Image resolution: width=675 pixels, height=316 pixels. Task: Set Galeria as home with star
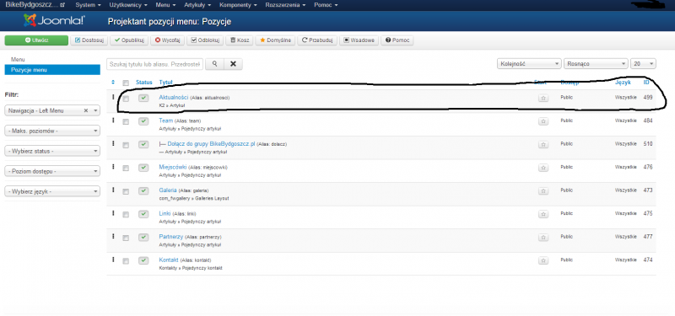(543, 191)
